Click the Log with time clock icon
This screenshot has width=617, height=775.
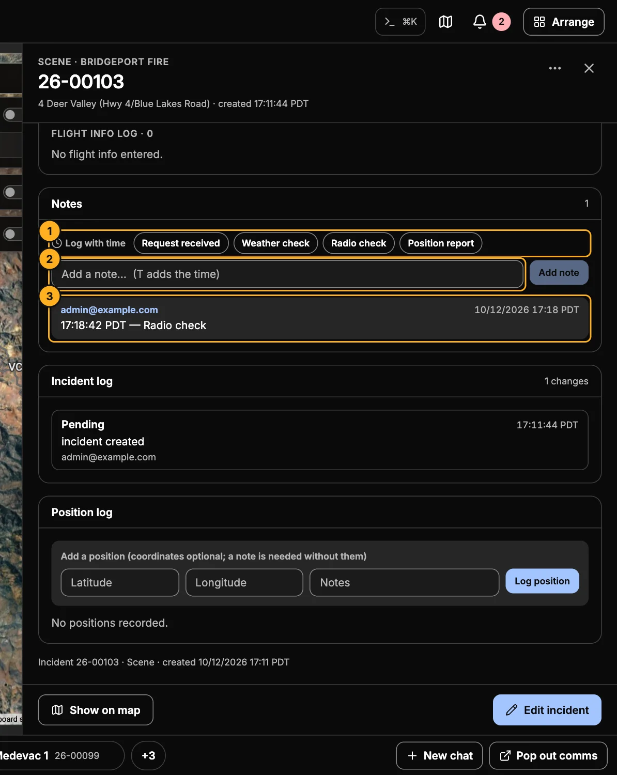57,243
